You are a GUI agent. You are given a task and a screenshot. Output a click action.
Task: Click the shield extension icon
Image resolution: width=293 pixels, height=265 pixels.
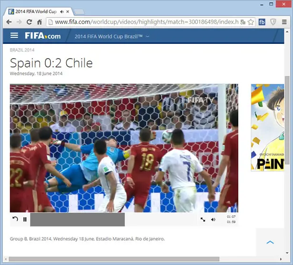click(273, 22)
